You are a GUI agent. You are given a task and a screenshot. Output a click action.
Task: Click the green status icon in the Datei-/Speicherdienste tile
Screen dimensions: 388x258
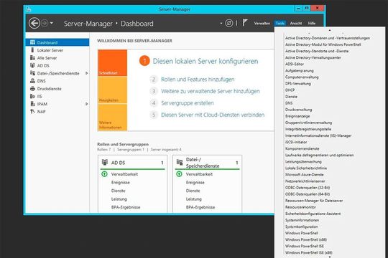[179, 174]
